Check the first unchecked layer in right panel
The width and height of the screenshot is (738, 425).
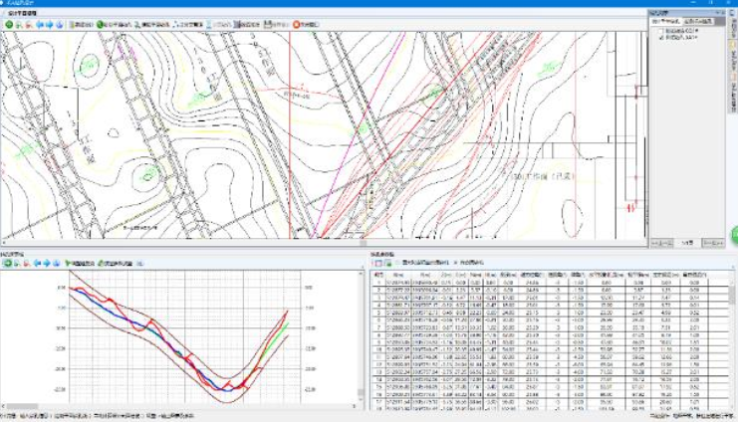click(x=659, y=31)
